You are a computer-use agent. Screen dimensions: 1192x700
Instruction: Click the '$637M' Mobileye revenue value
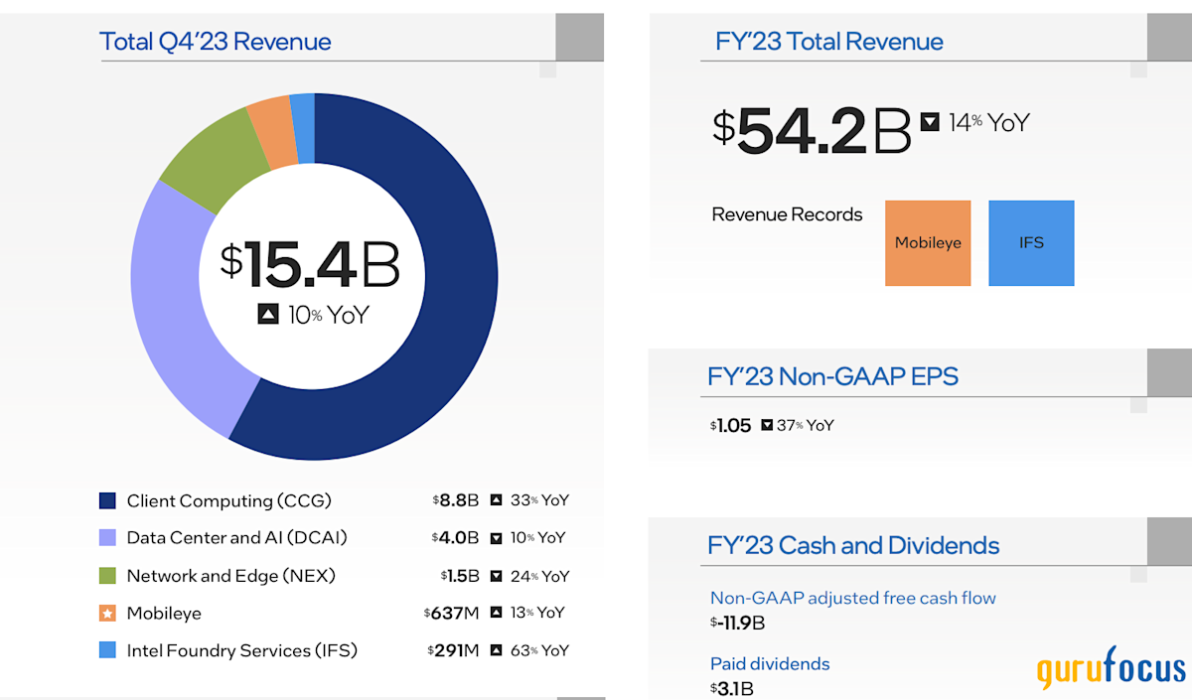(x=452, y=614)
